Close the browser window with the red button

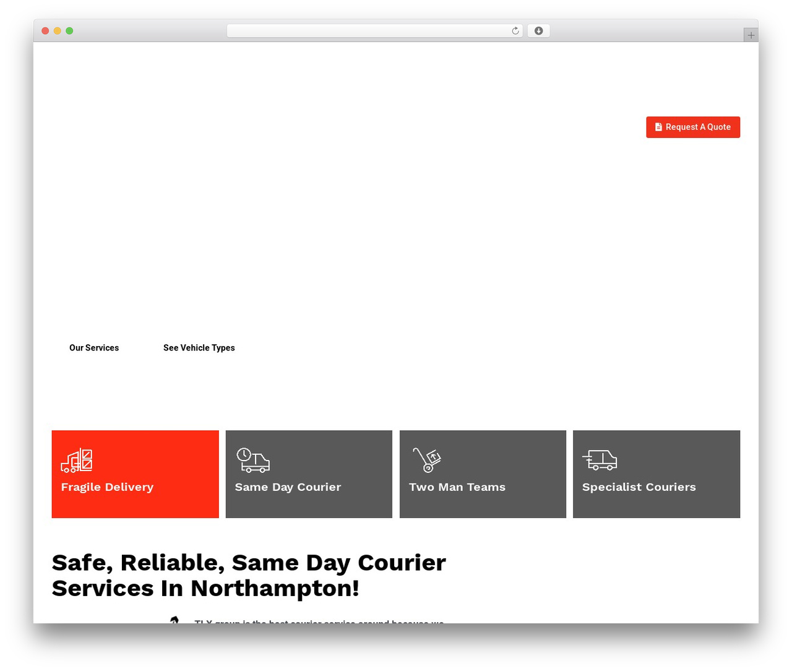(x=45, y=31)
